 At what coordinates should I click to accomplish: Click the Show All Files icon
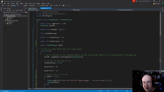tap(22, 10)
